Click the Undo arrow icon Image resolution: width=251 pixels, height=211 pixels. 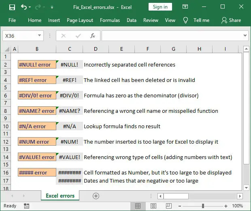point(24,7)
